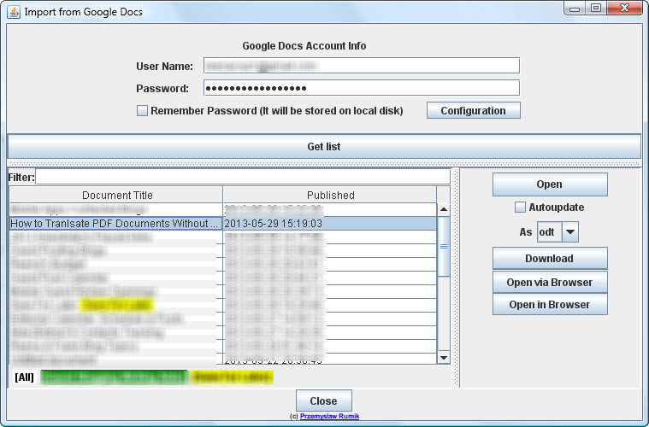Screen dimensions: 649x427
Task: Focus the User Name field
Action: click(362, 66)
